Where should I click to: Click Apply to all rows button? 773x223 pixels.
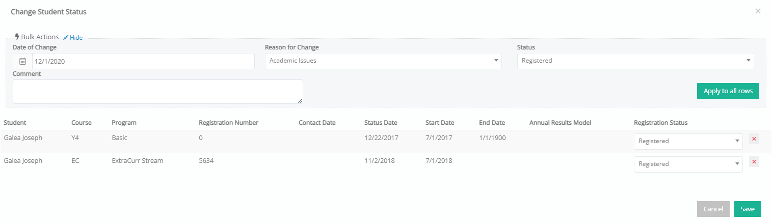[x=728, y=91]
